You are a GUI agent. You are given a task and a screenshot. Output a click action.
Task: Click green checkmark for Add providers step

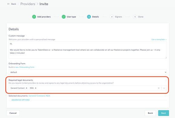click(x=34, y=17)
